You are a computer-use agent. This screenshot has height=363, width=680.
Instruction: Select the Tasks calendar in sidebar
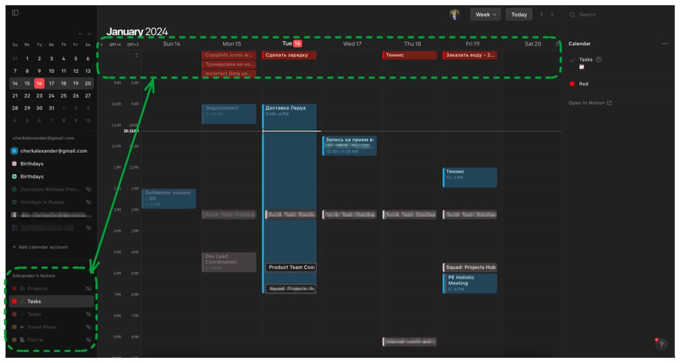pos(35,302)
